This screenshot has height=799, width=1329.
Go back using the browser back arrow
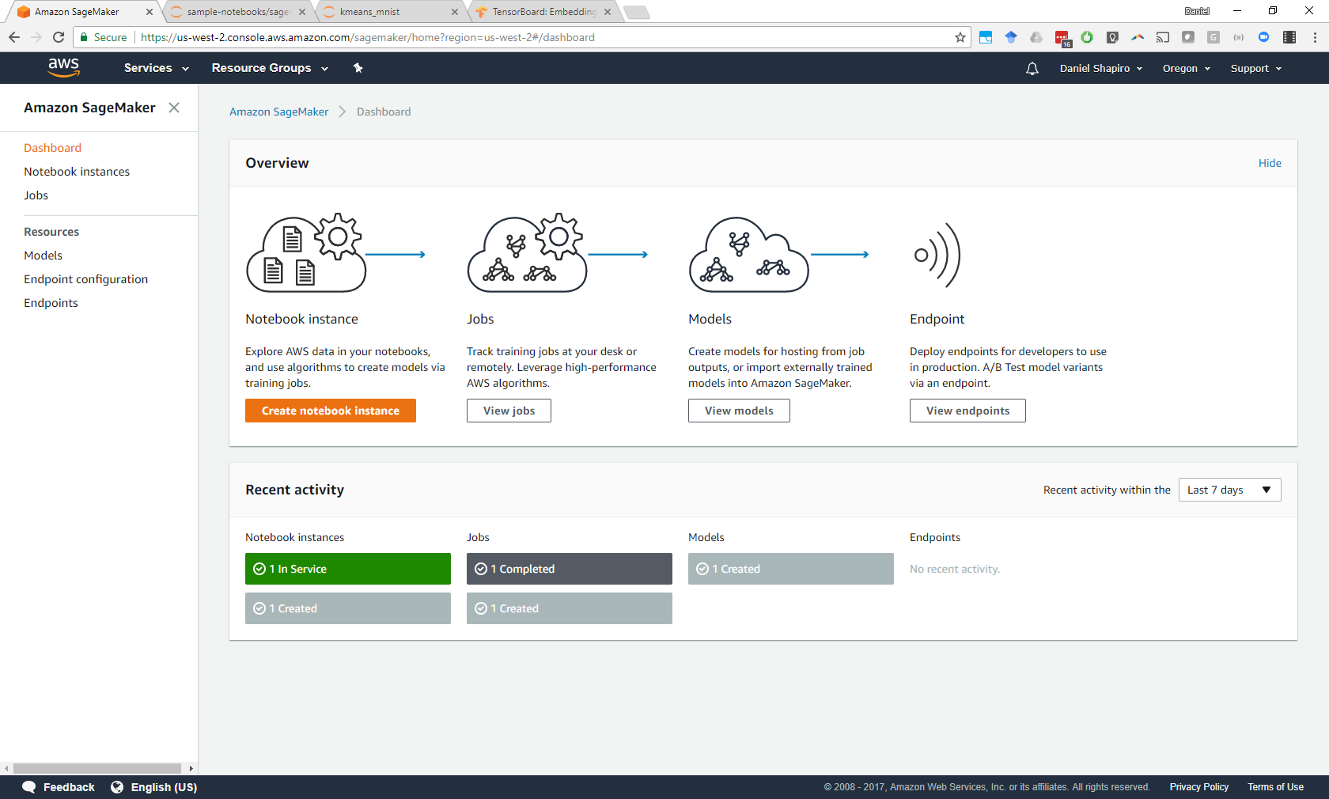tap(14, 37)
